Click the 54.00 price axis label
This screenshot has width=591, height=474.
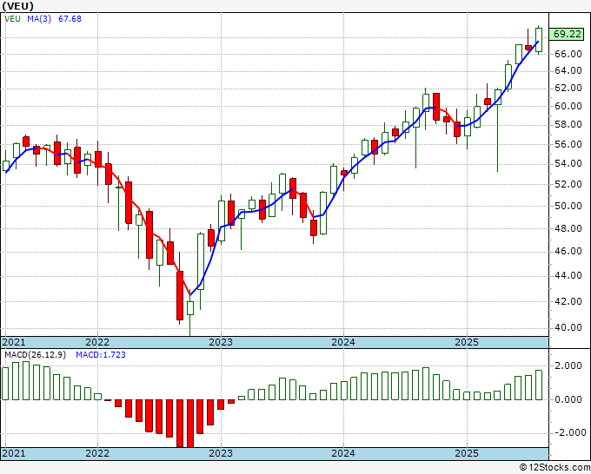tap(568, 164)
